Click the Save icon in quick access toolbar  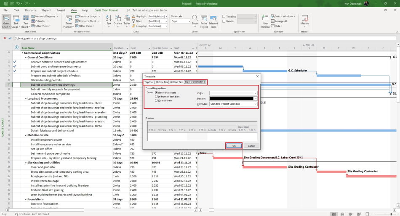tap(6, 3)
